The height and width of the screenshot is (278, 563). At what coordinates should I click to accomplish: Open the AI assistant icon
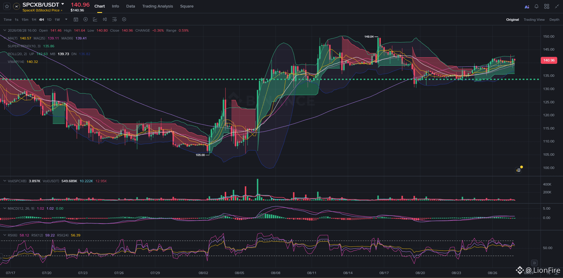(x=527, y=7)
